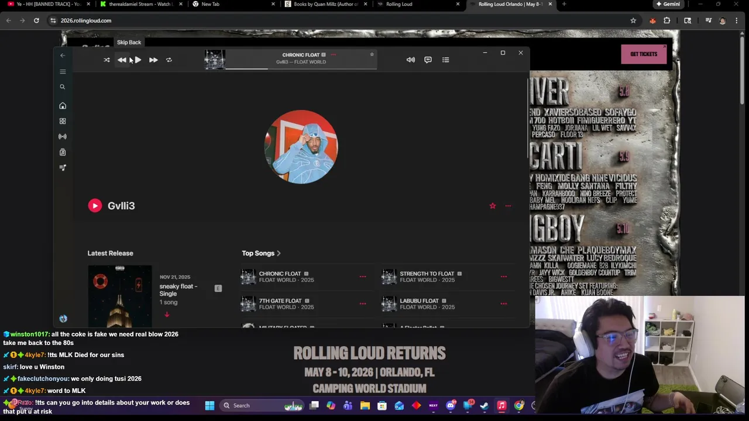This screenshot has height=421, width=749.
Task: Open the account avatar at sidebar bottom
Action: tap(63, 319)
